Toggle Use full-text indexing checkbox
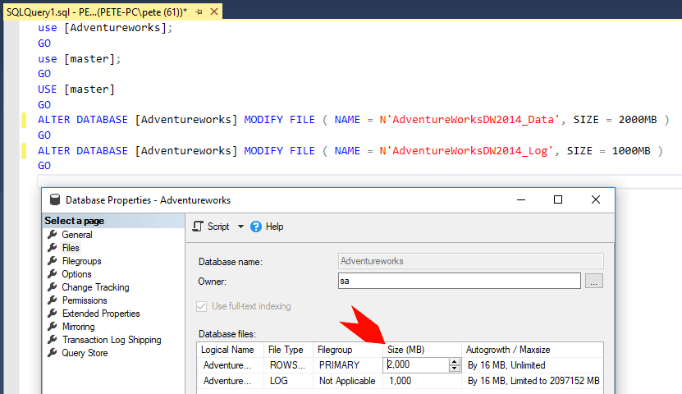 click(x=201, y=306)
